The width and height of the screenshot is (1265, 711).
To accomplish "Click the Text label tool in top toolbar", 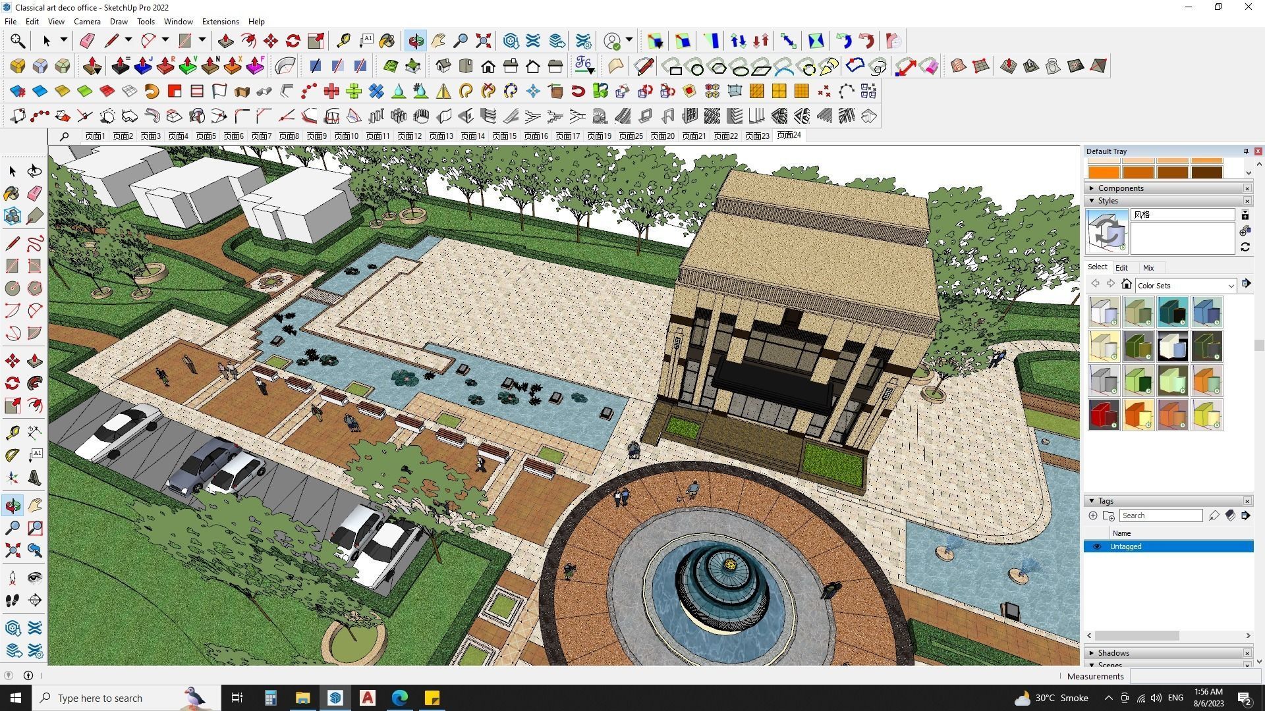I will tap(366, 41).
